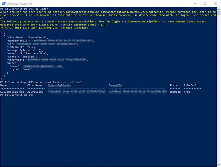This screenshot has height=167, width=221.
Task: Click the 'az login' command text
Action: (42, 9)
